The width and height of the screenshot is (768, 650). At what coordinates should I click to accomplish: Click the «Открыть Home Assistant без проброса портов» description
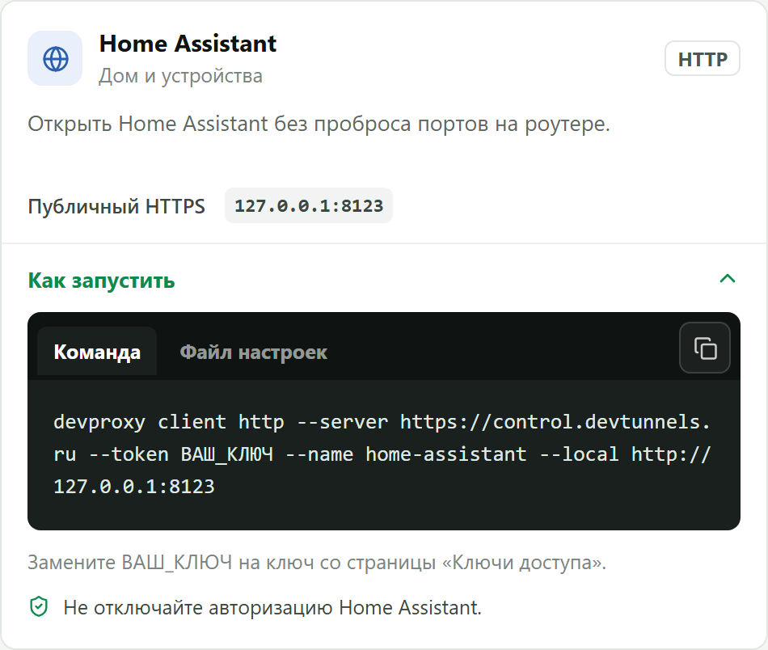(319, 124)
